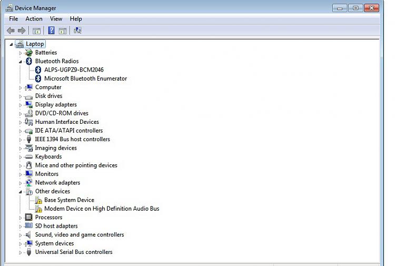Open the View menu
395x266 pixels.
pyautogui.click(x=56, y=18)
